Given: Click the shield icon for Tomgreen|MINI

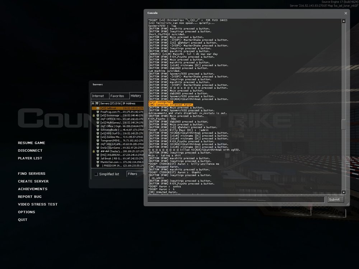Looking at the screenshot, I should click(x=98, y=141).
